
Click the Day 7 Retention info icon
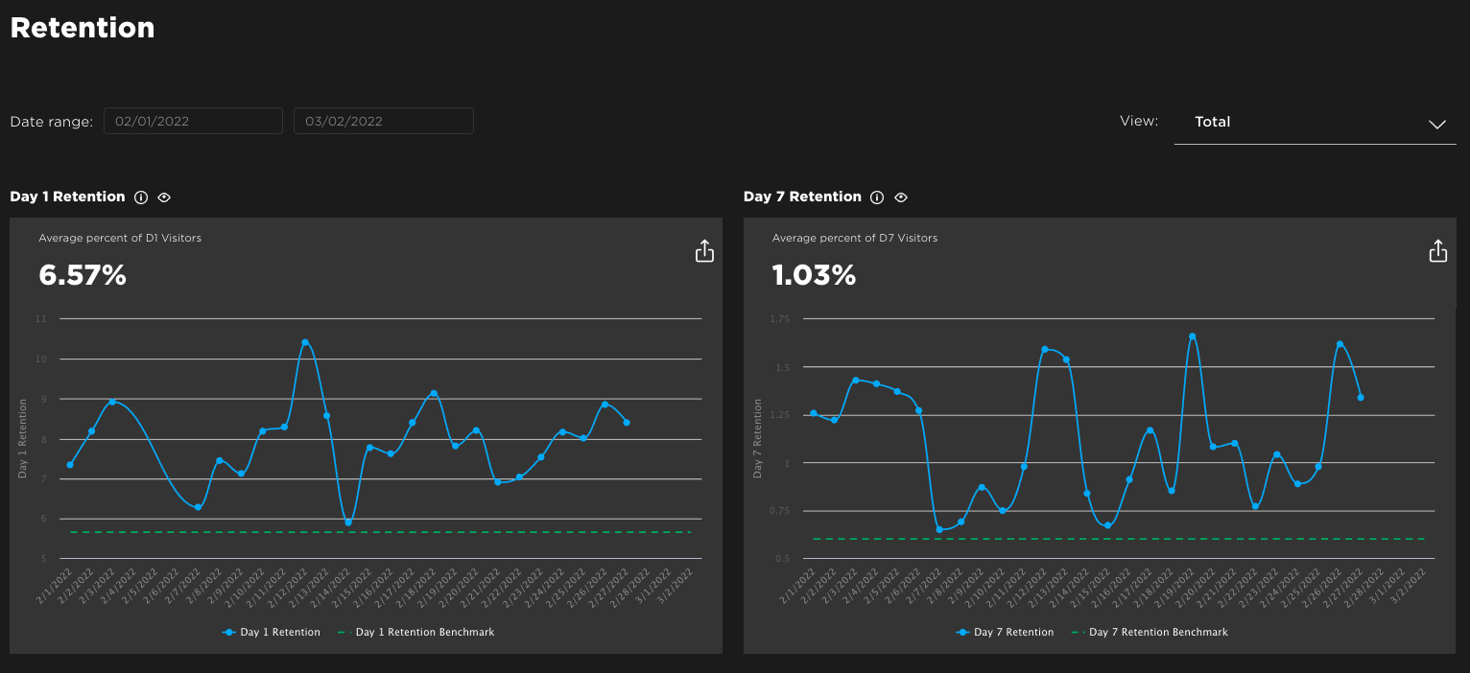pyautogui.click(x=876, y=197)
